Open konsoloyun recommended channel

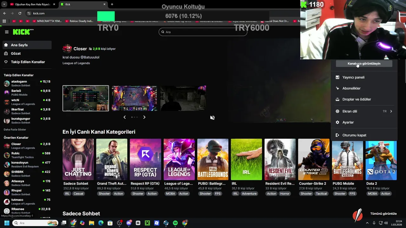27,164
